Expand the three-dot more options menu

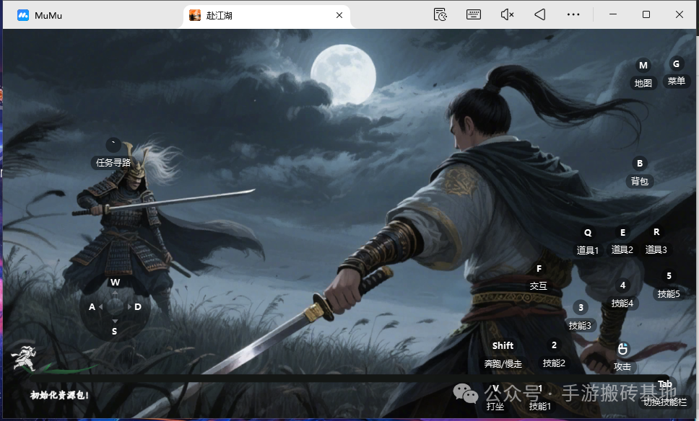pyautogui.click(x=573, y=14)
